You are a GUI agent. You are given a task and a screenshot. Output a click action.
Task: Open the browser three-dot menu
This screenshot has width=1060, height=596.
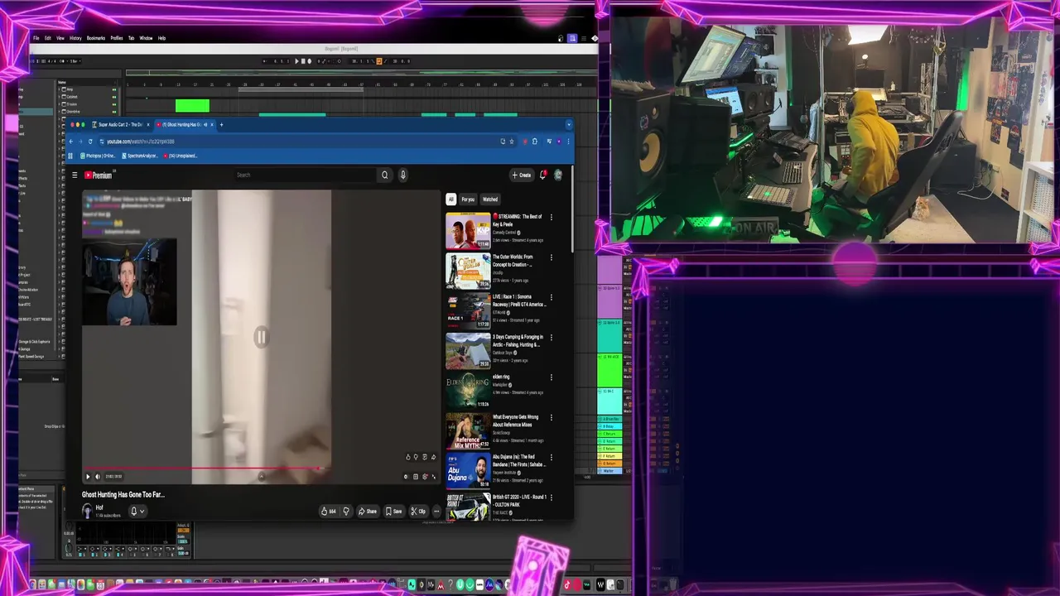pyautogui.click(x=568, y=142)
